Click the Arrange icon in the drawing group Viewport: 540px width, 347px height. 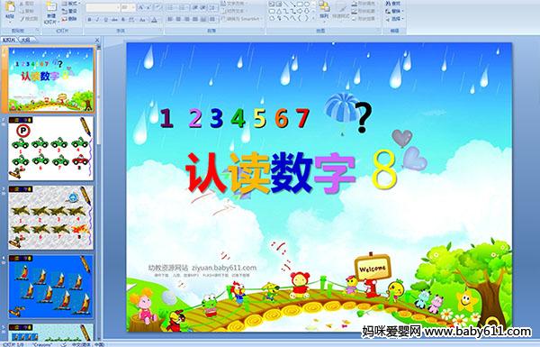coord(324,10)
